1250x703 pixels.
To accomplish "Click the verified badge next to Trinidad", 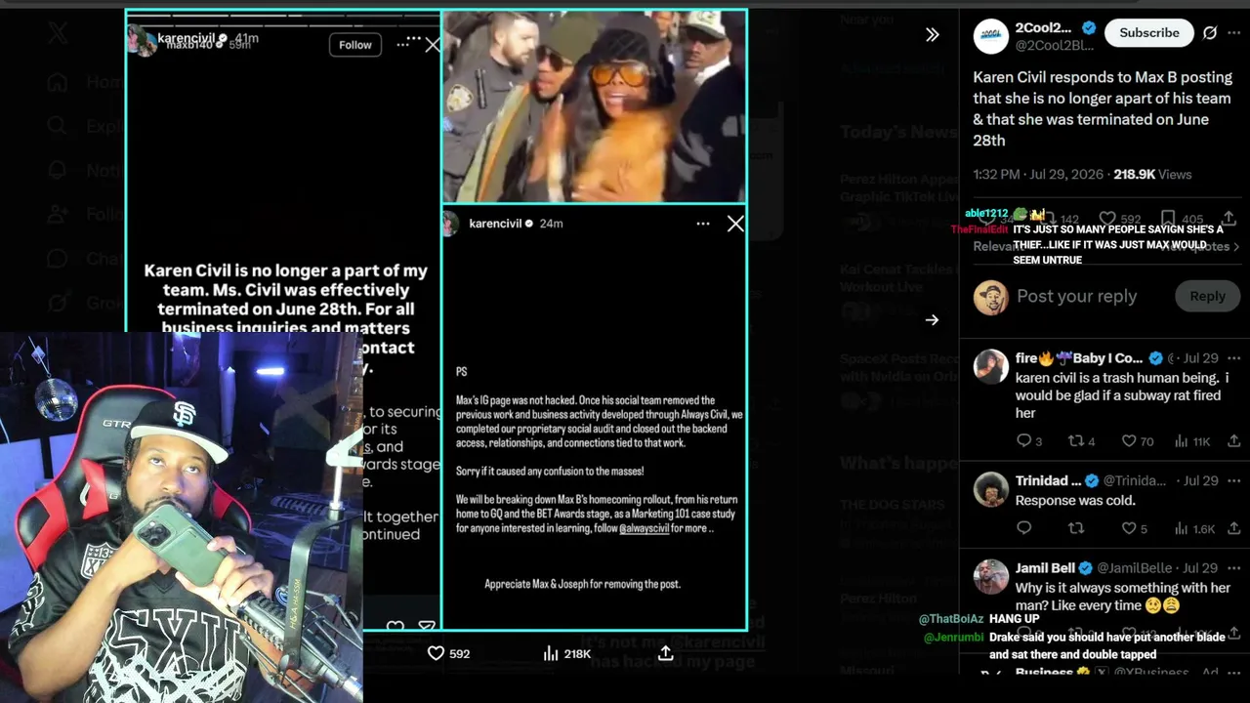I will click(1092, 480).
